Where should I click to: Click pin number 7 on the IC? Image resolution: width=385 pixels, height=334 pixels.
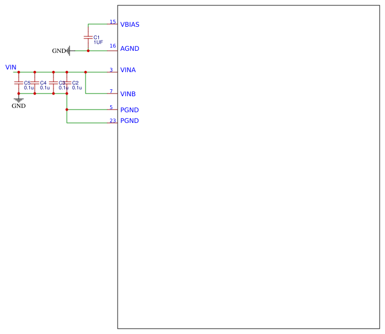(111, 91)
